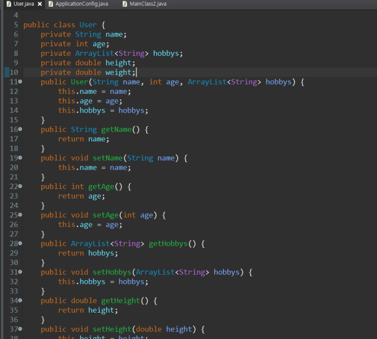Click 'setName' method name on line 19
The image size is (377, 339).
(x=108, y=158)
